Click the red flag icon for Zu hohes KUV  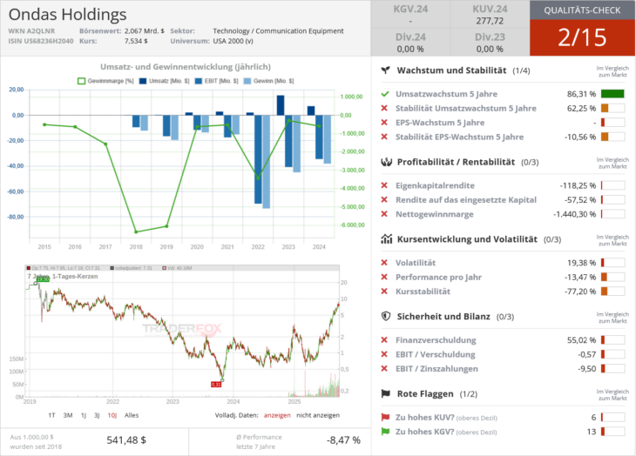385,418
